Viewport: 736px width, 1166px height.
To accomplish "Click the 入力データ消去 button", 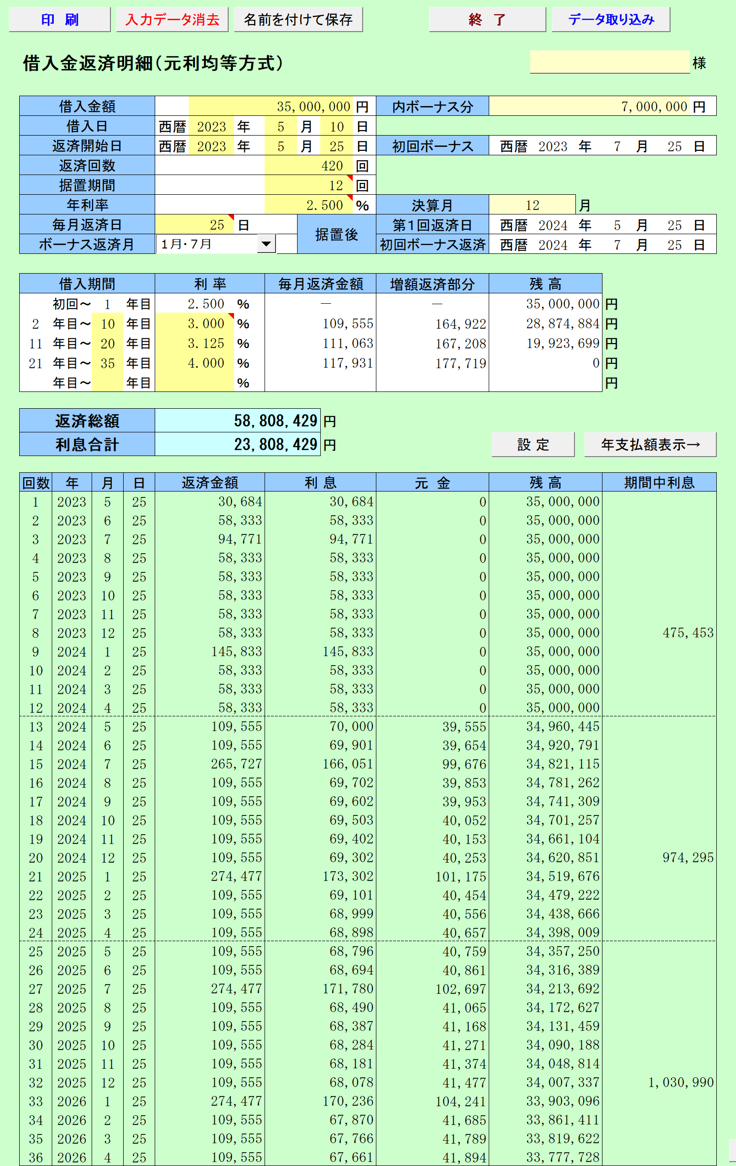I will (x=172, y=20).
